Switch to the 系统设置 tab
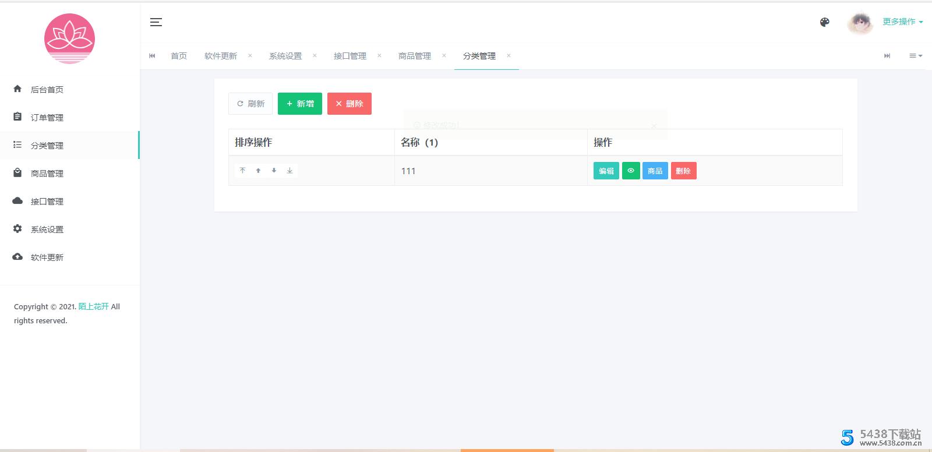The height and width of the screenshot is (452, 932). tap(285, 56)
